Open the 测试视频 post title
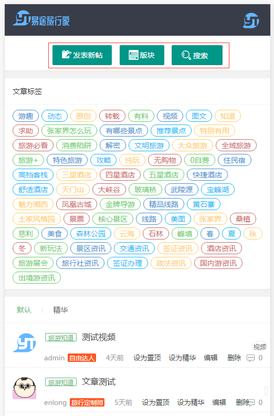This screenshot has height=416, width=274. pyautogui.click(x=99, y=337)
